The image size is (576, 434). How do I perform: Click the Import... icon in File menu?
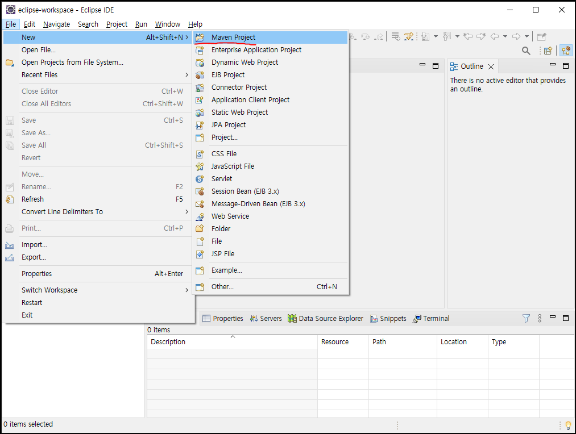pos(10,245)
